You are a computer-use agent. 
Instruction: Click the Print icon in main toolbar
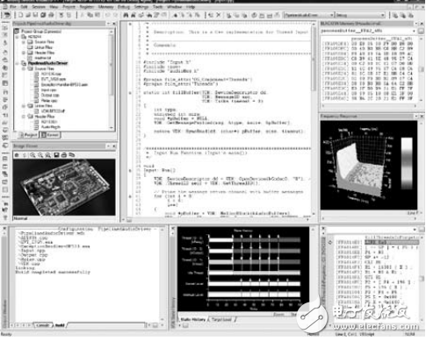pyautogui.click(x=51, y=15)
